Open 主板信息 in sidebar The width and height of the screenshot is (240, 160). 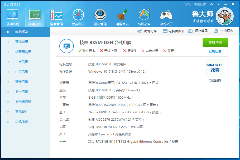pyautogui.click(x=26, y=62)
